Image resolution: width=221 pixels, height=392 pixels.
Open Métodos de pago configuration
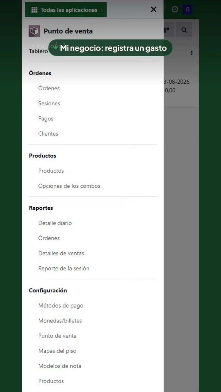pos(61,306)
